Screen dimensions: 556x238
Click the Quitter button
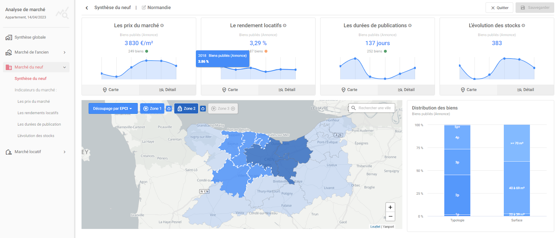499,8
